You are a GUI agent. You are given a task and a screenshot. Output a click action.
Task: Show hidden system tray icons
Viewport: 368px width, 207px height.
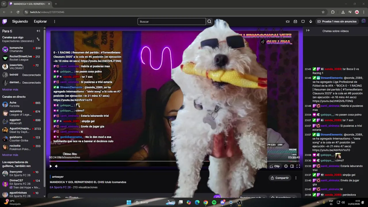(x=318, y=202)
